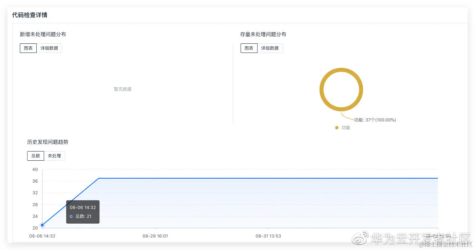Click the tooltip bullet icon beside 总数: 21
Viewport: 475px width, 250px height.
(71, 216)
